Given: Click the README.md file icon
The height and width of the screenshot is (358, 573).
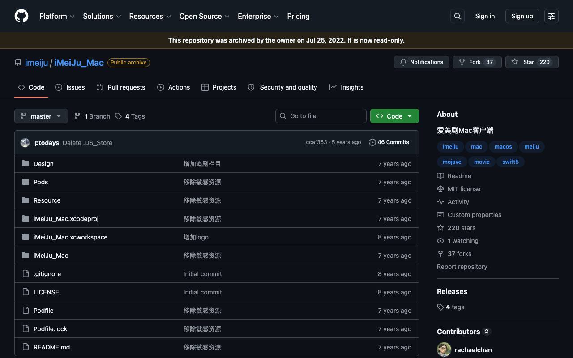Looking at the screenshot, I should point(26,347).
